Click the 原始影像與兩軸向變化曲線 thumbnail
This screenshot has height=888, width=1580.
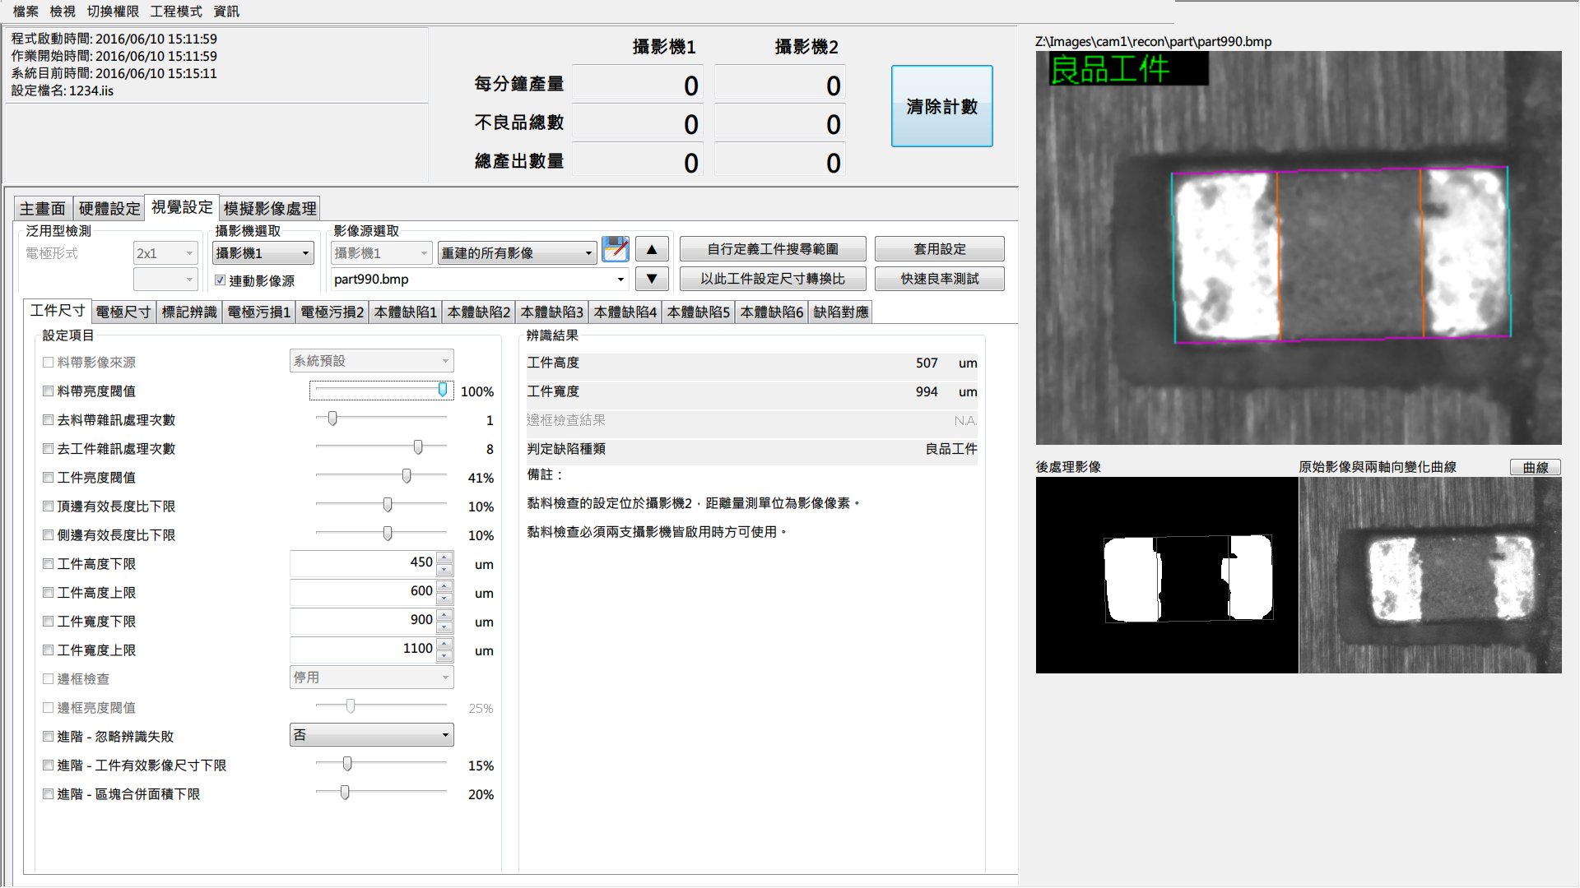pyautogui.click(x=1430, y=576)
